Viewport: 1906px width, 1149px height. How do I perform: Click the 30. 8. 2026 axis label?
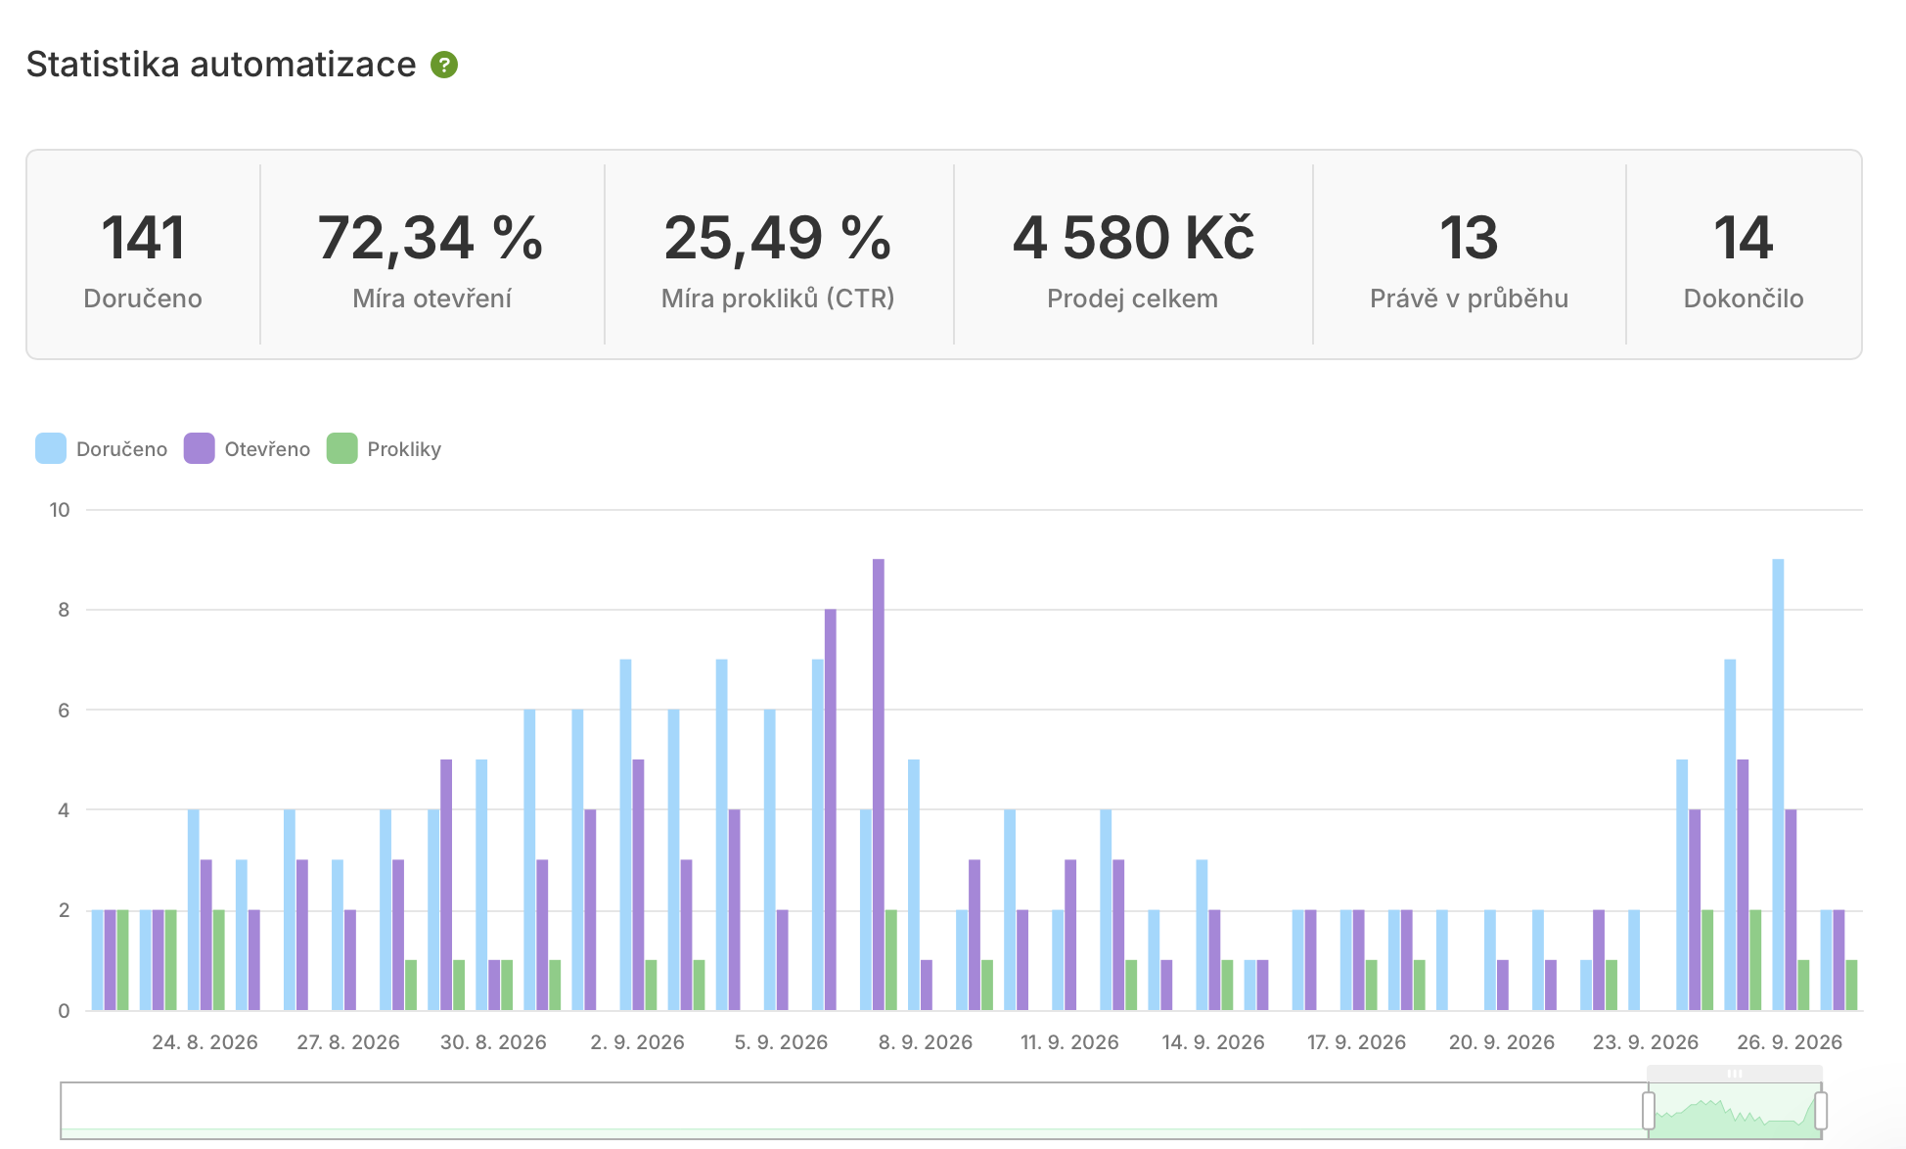(493, 1042)
